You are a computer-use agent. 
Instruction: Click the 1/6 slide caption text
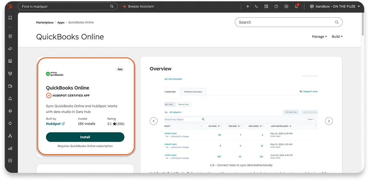pyautogui.click(x=241, y=165)
